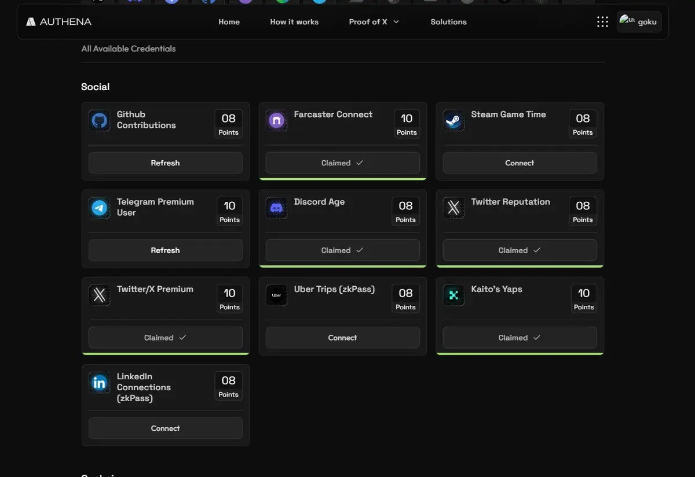Viewport: 695px width, 477px height.
Task: Click the Twitter Reputation X icon
Action: point(454,208)
